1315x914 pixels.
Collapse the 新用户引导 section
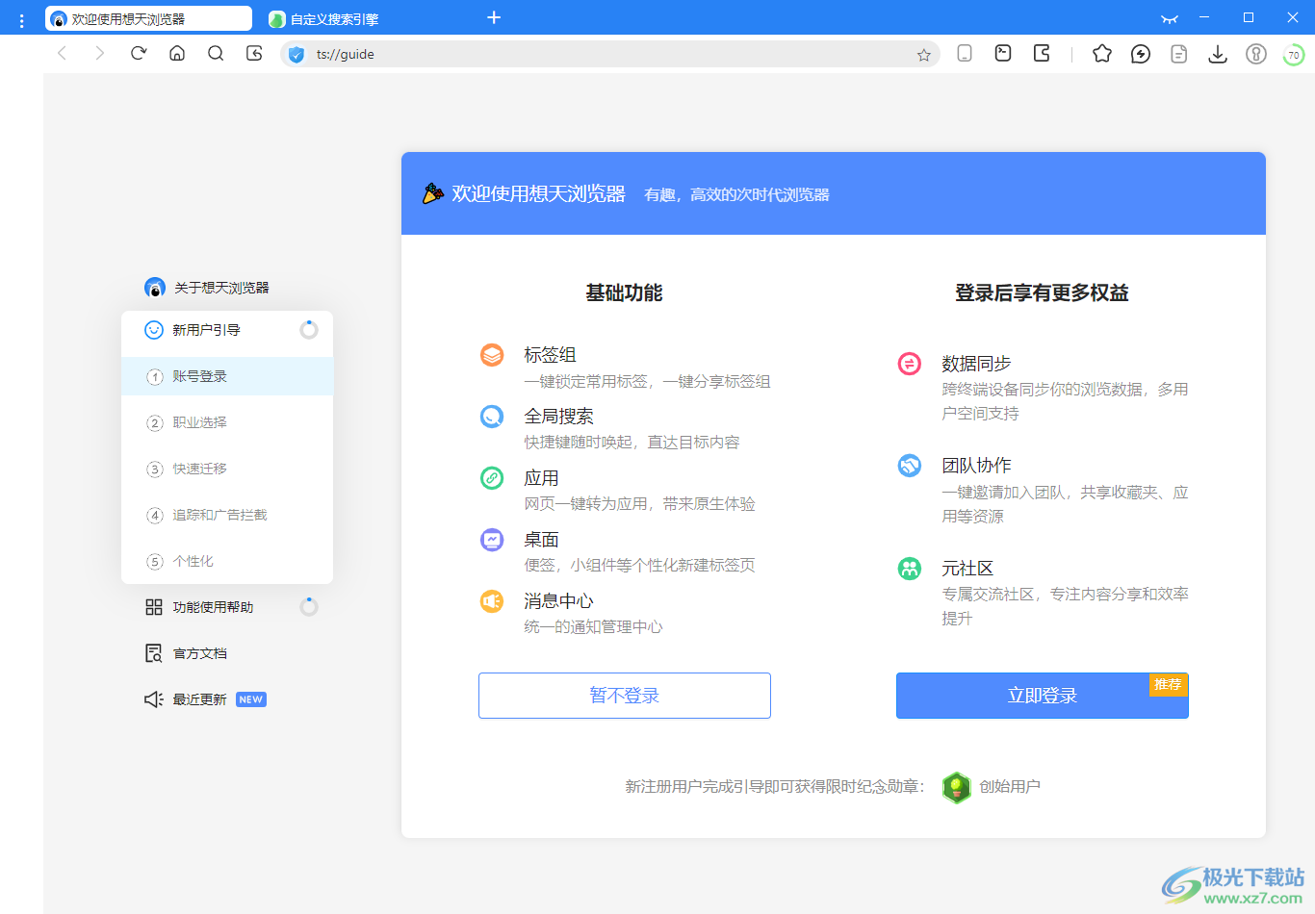(229, 330)
